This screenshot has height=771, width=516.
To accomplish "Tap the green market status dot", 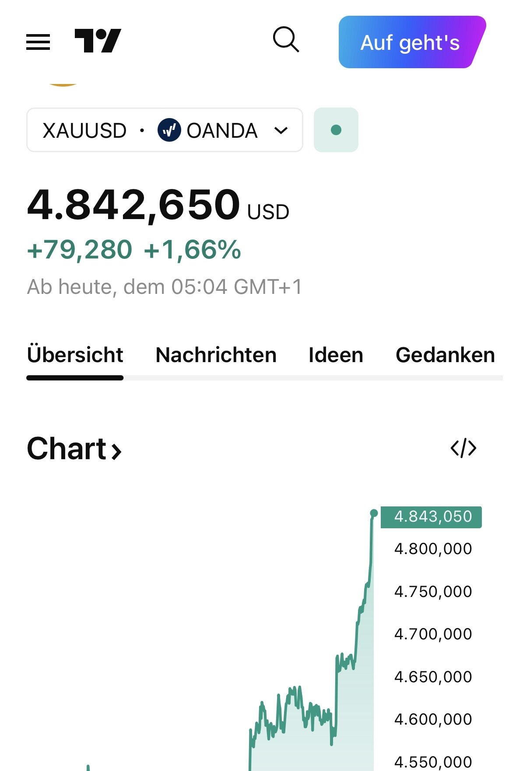I will click(x=336, y=130).
